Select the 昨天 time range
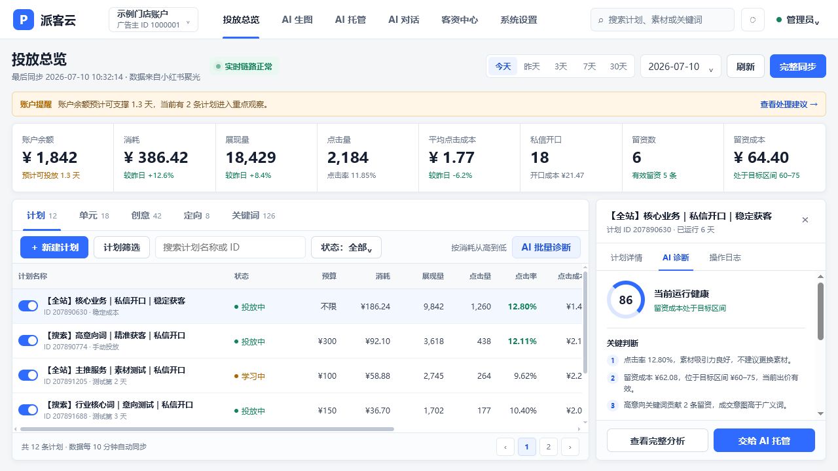The image size is (838, 471). tap(532, 66)
